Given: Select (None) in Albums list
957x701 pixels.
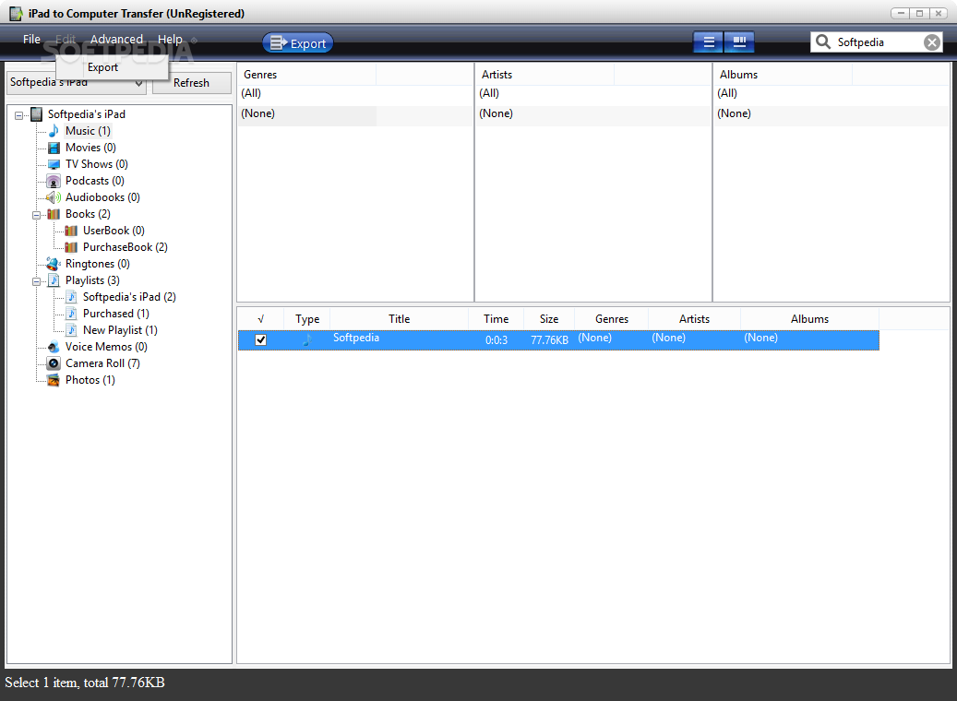Looking at the screenshot, I should (734, 113).
